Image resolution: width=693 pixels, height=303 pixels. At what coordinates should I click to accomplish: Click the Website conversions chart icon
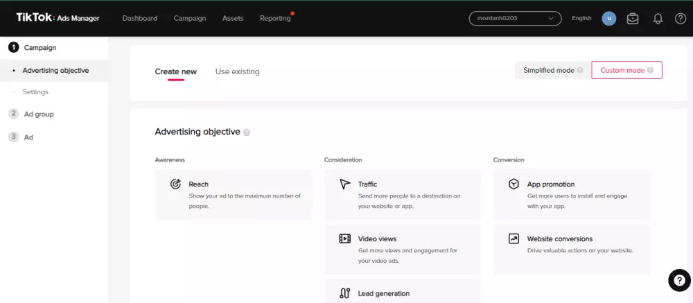click(514, 239)
